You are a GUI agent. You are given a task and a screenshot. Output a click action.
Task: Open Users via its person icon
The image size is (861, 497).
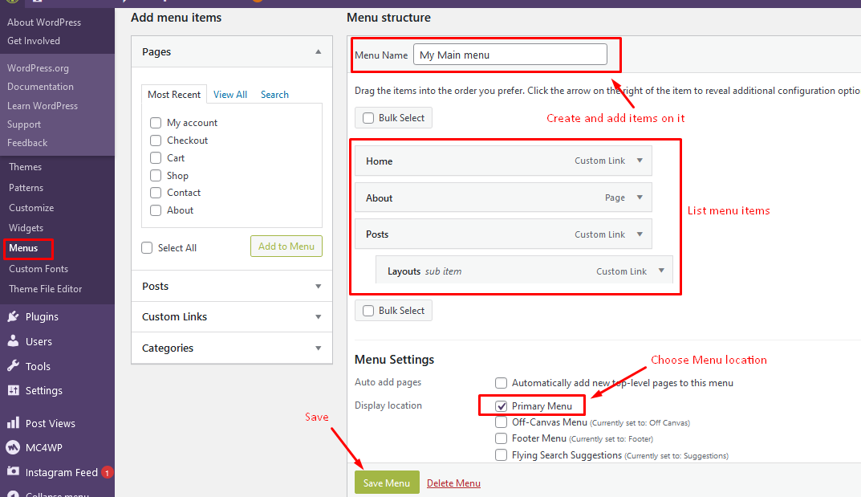point(13,341)
